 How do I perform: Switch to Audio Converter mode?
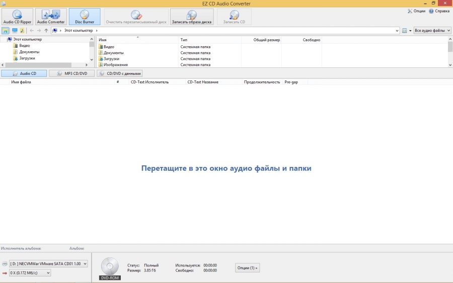51,17
